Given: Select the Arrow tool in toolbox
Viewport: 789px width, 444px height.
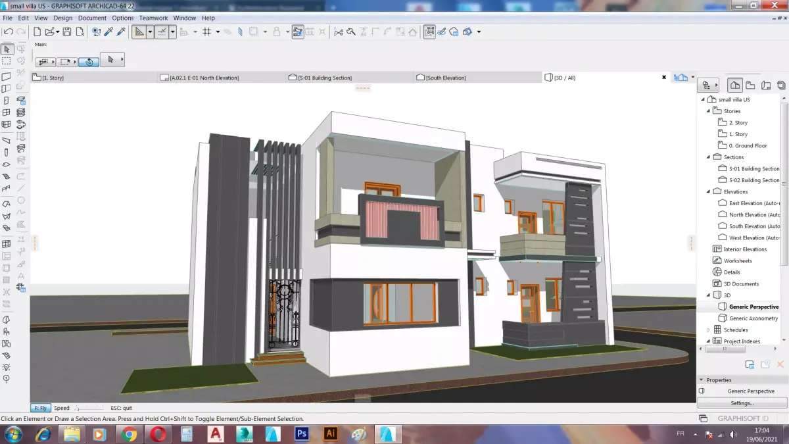Looking at the screenshot, I should click(7, 49).
